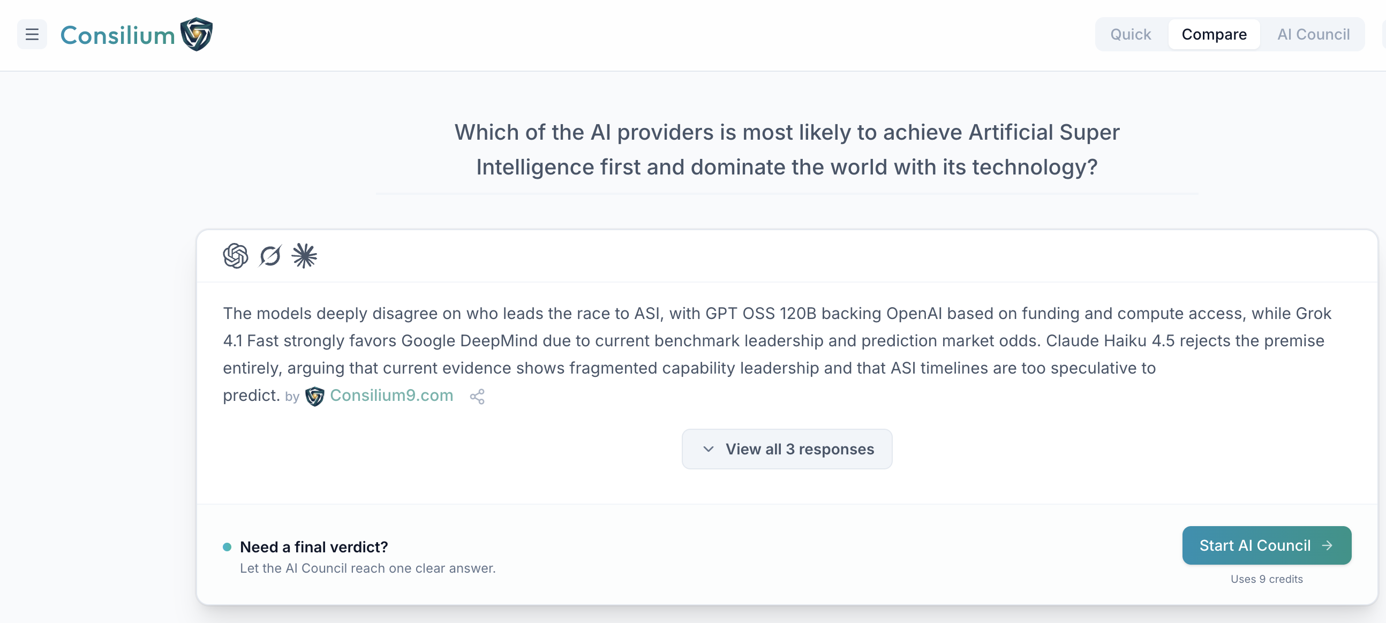Click the share icon after summary
The height and width of the screenshot is (623, 1386).
click(477, 397)
